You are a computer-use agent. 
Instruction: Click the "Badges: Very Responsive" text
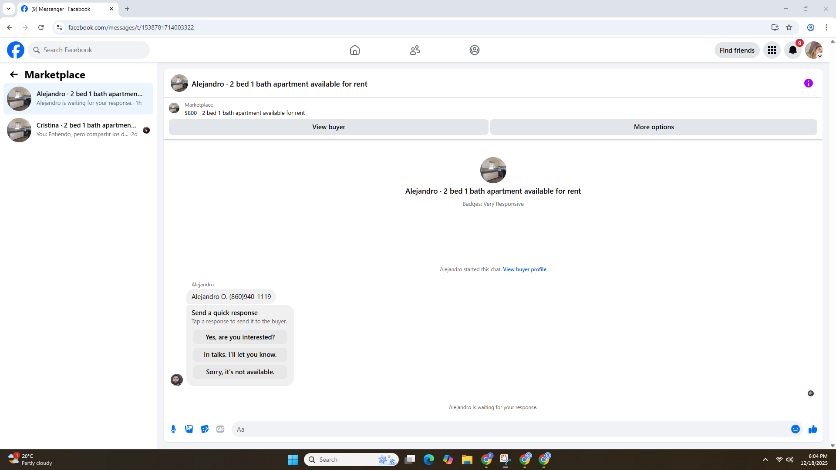(x=493, y=204)
